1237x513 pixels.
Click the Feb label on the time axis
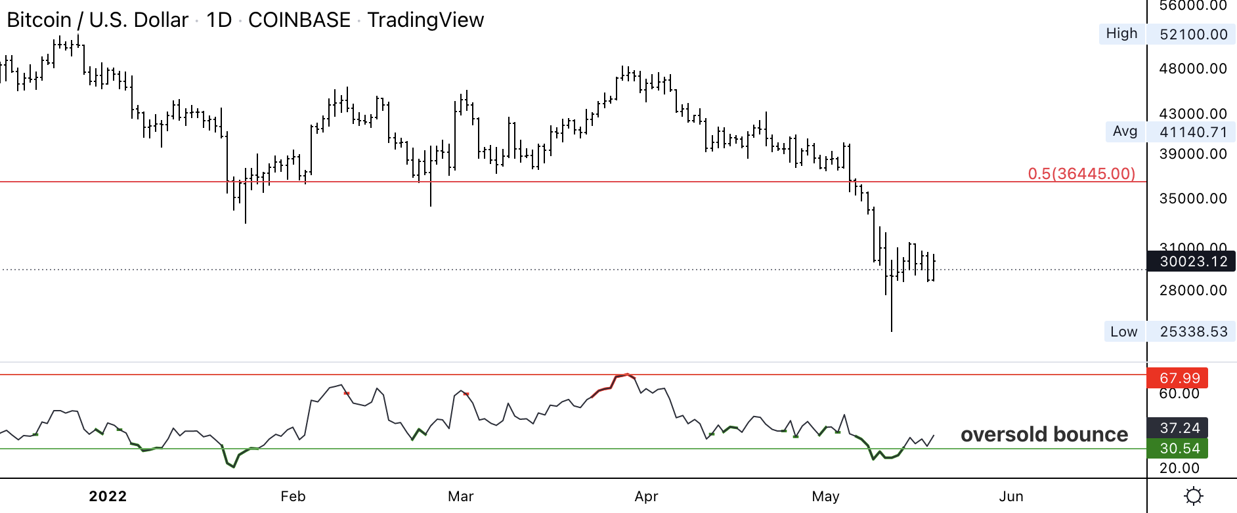click(293, 497)
